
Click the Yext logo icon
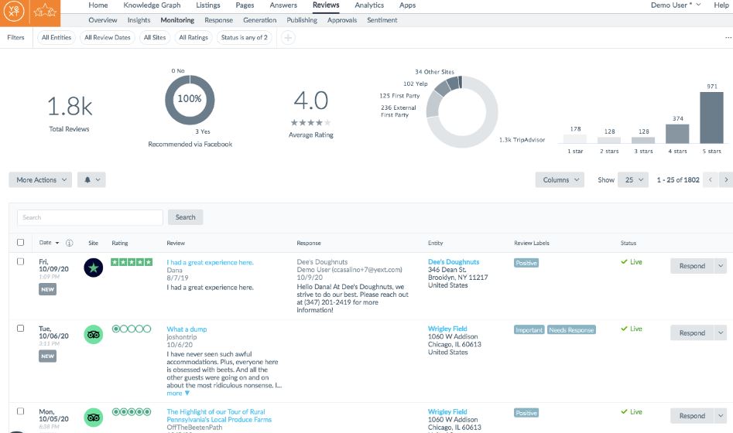point(15,11)
